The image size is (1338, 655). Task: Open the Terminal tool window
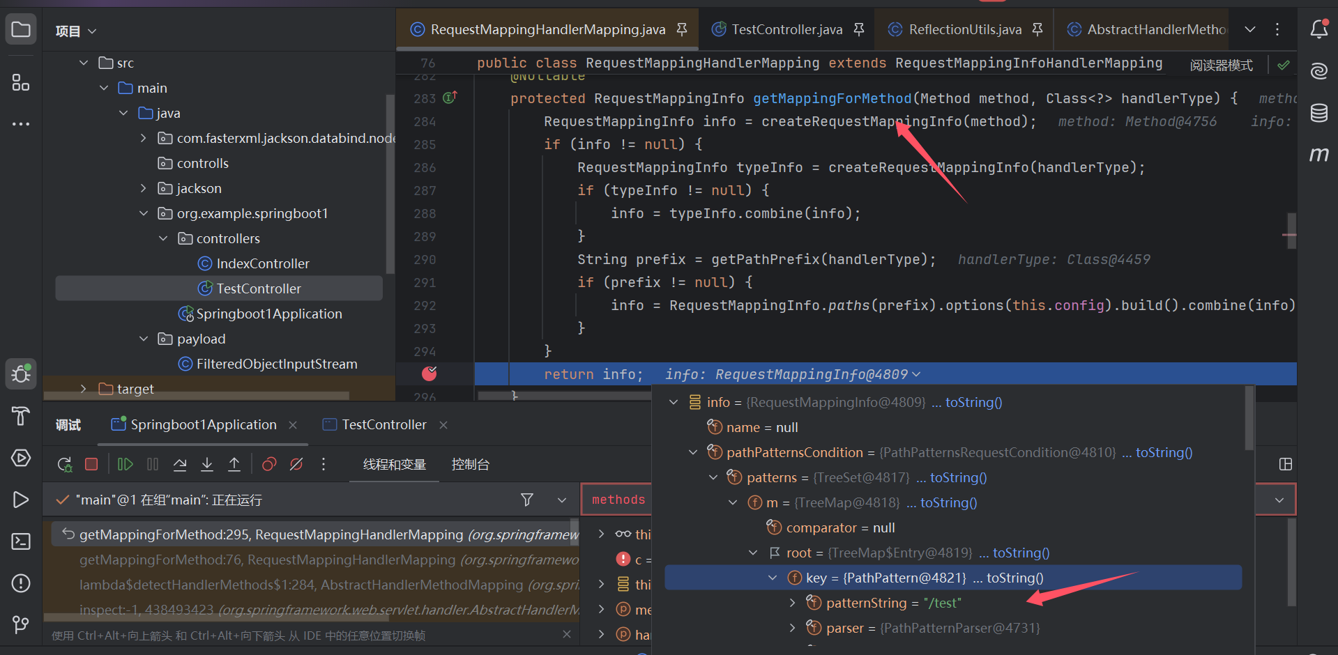[21, 541]
